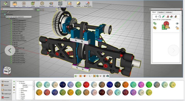Expand the Cloth material category
Screen dimensions: 185x101
click(x=19, y=89)
